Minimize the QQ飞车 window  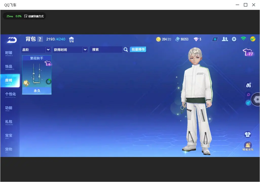[x=237, y=5]
